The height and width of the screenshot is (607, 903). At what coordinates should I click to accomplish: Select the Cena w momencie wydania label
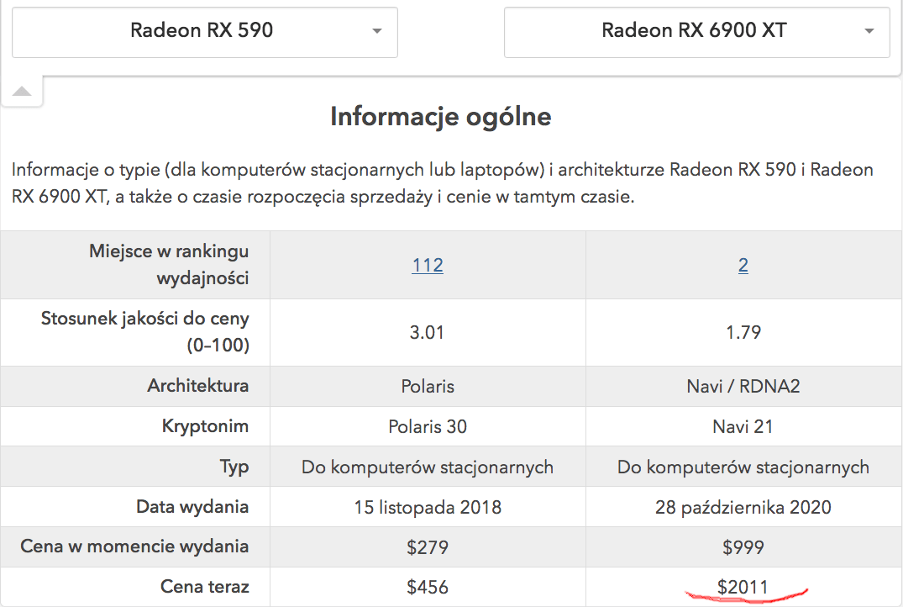(x=134, y=546)
